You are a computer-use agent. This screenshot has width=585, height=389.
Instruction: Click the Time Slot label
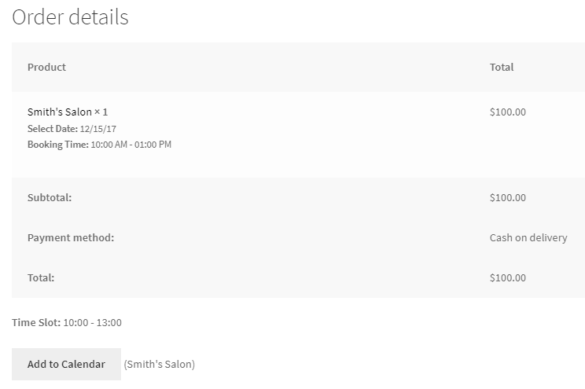coord(36,322)
